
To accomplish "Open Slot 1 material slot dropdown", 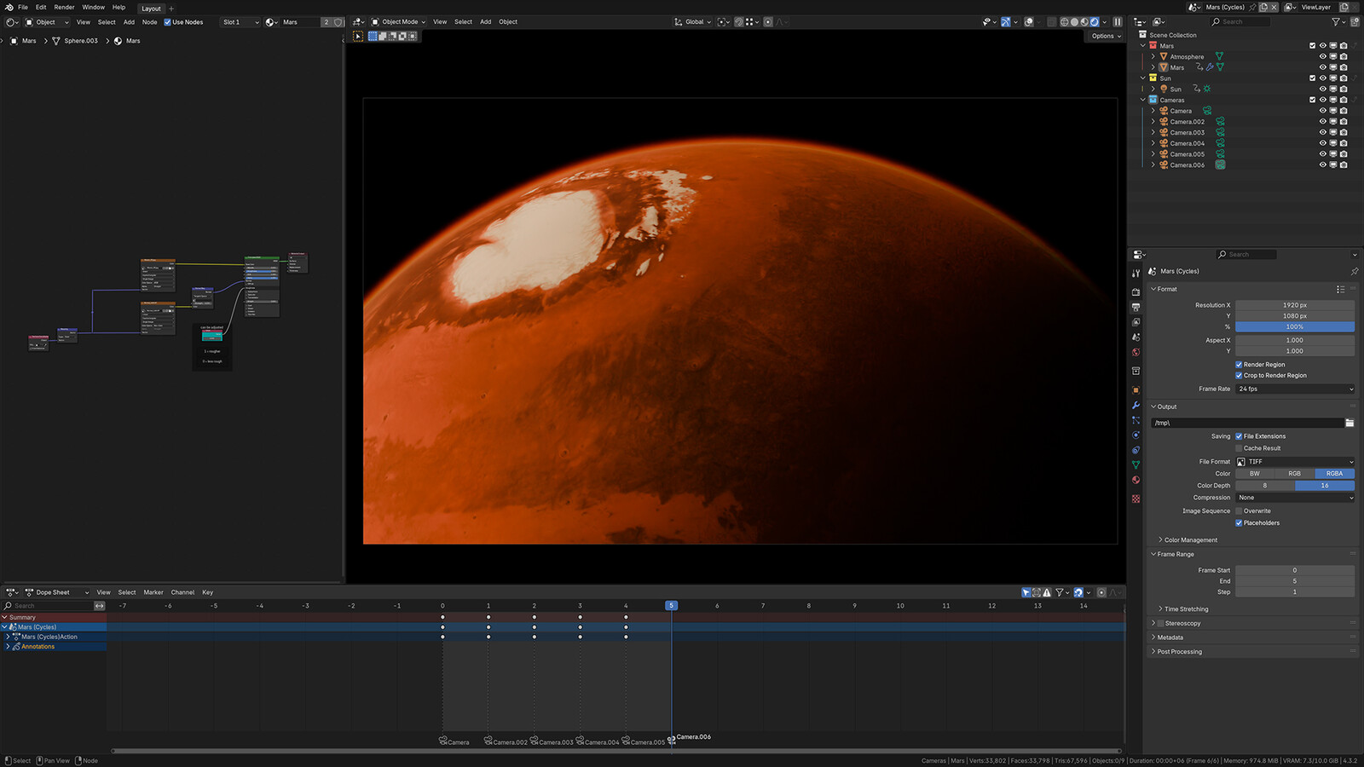I will (240, 22).
